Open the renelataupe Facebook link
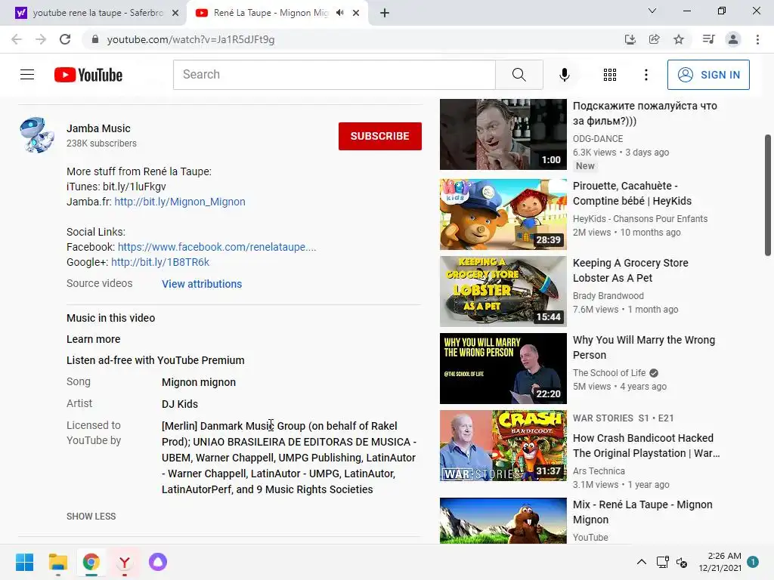Screen dimensions: 774x580 coord(217,247)
